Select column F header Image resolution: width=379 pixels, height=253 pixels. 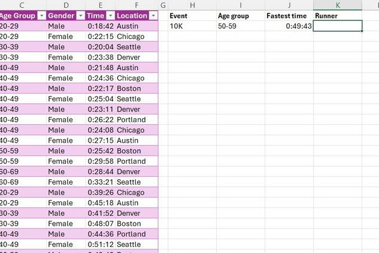click(137, 5)
